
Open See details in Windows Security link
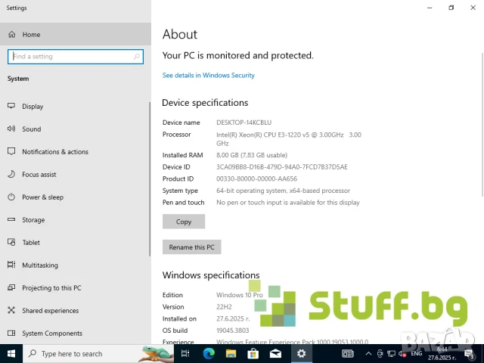pyautogui.click(x=208, y=76)
